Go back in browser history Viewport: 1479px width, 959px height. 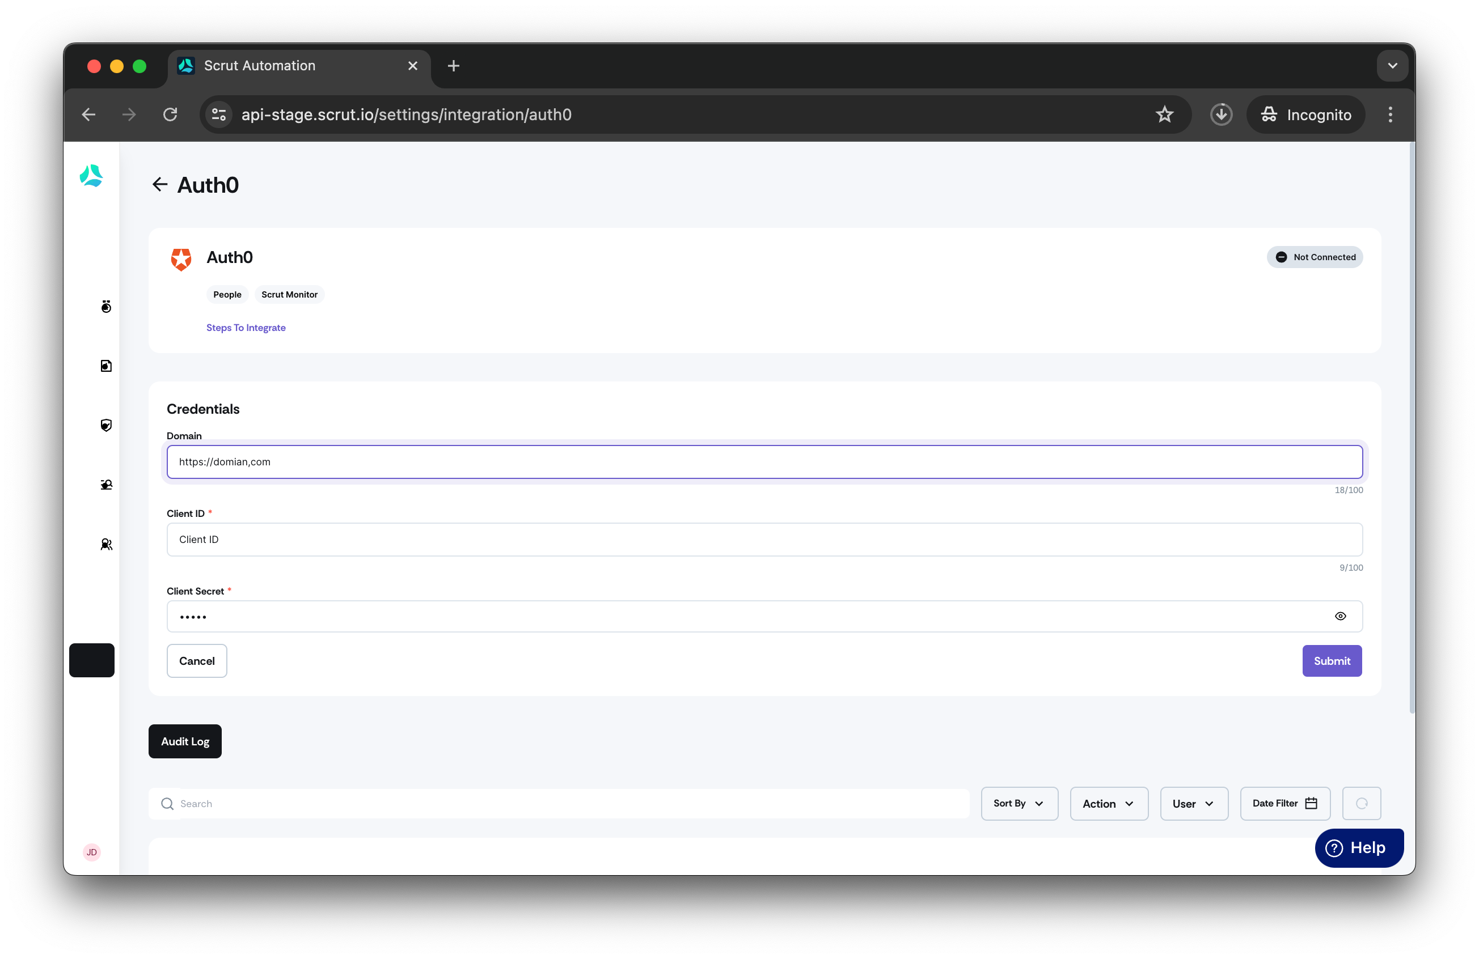[89, 114]
